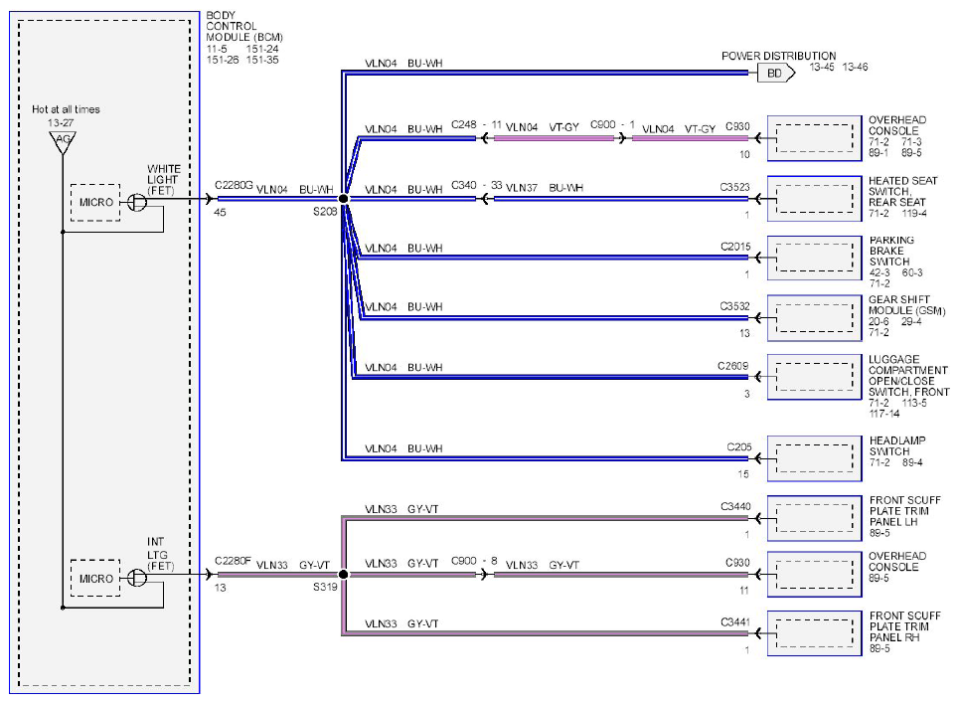Select the MICRO box beside INT LTG
959x703 pixels.
click(x=95, y=578)
